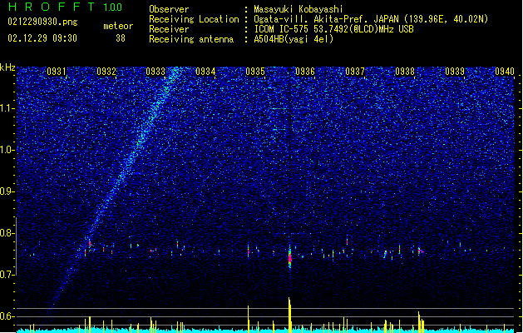This screenshot has width=523, height=333.
Task: Click the 0933 time marker
Action: point(155,72)
